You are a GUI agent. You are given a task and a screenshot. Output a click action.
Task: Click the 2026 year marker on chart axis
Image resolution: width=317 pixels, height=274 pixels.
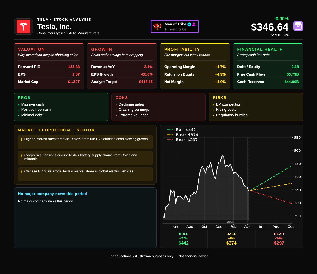point(231,222)
